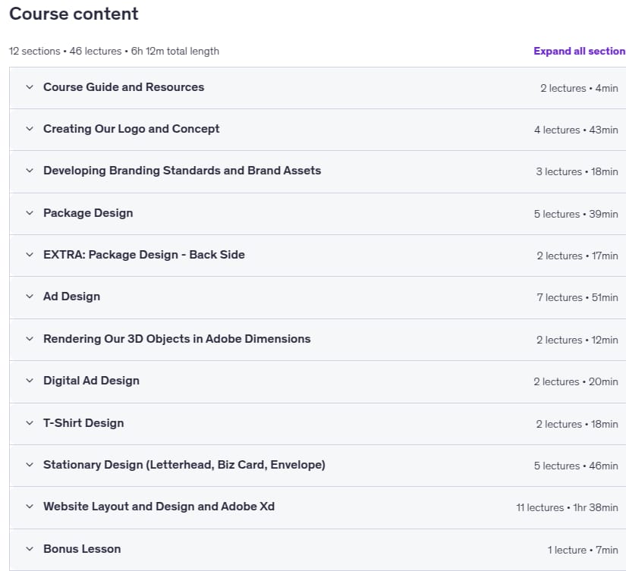Open Website Layout and Design and Adobe Xd

(x=159, y=507)
